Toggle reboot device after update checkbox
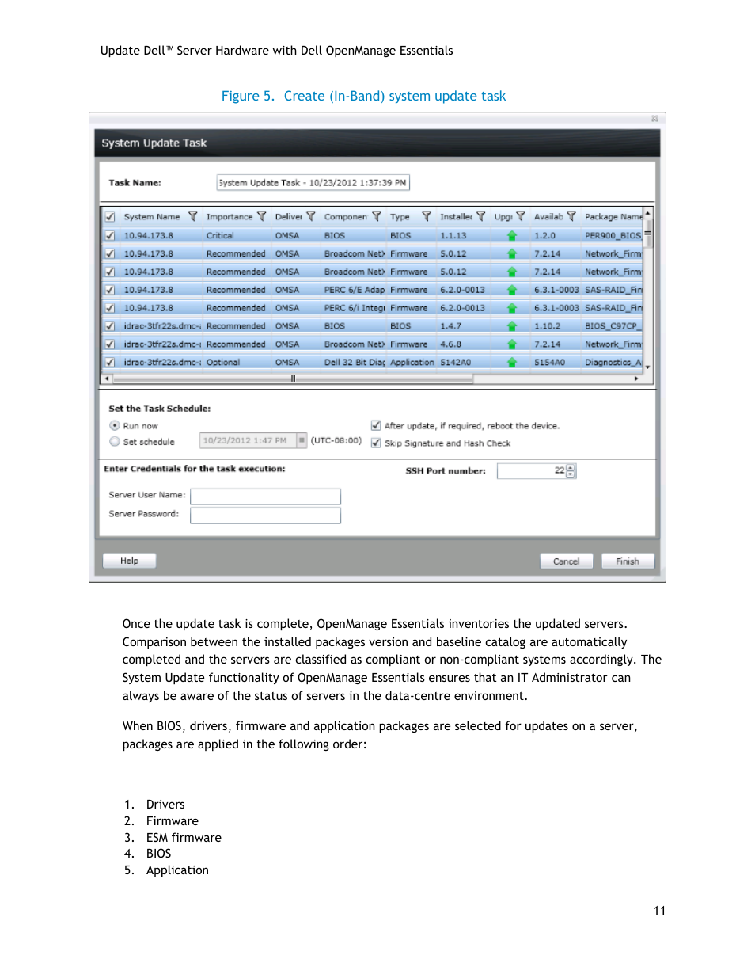 click(376, 425)
